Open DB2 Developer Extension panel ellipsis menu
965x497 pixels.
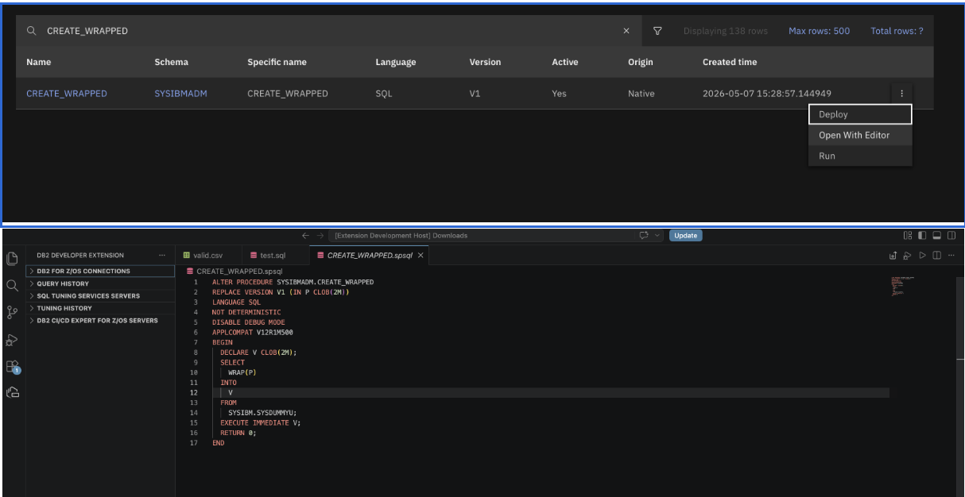pyautogui.click(x=162, y=256)
